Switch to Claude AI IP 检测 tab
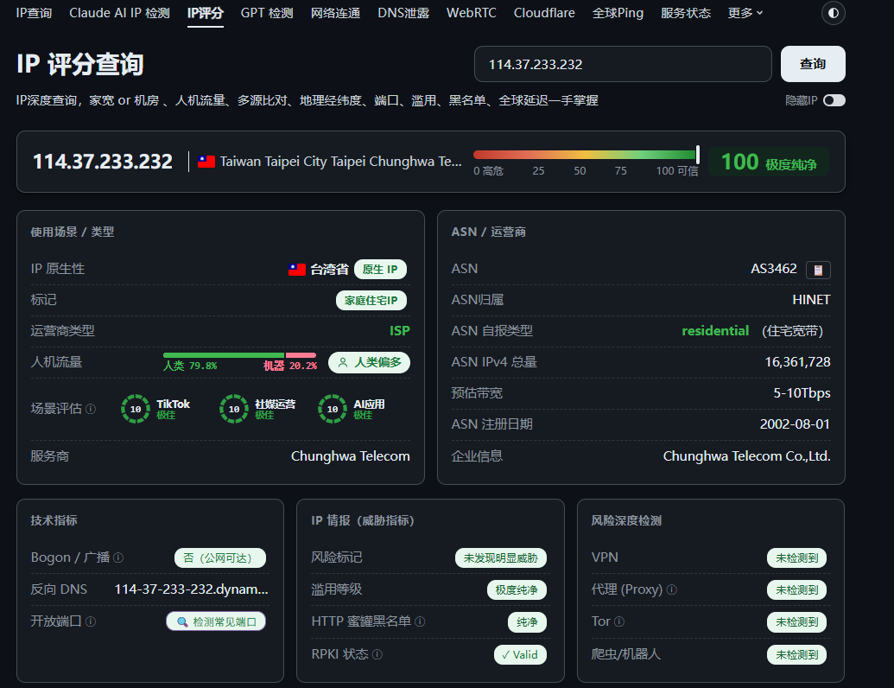 [x=120, y=13]
